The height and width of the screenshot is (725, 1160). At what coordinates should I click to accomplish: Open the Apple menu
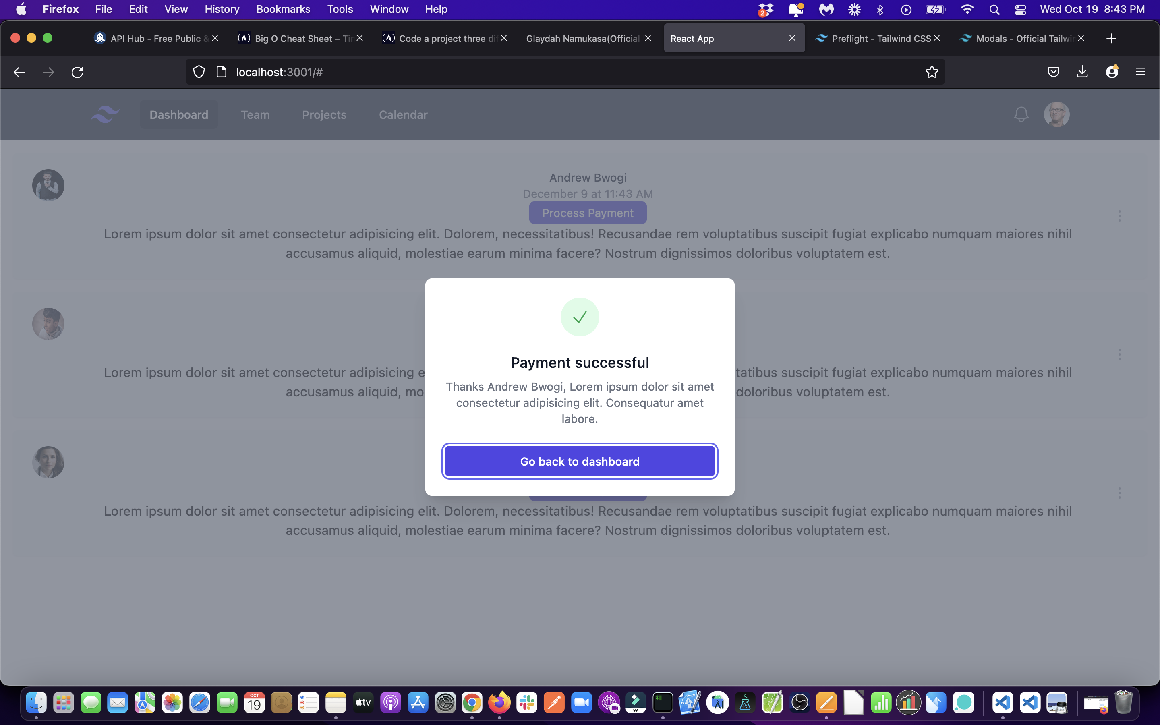pos(21,9)
